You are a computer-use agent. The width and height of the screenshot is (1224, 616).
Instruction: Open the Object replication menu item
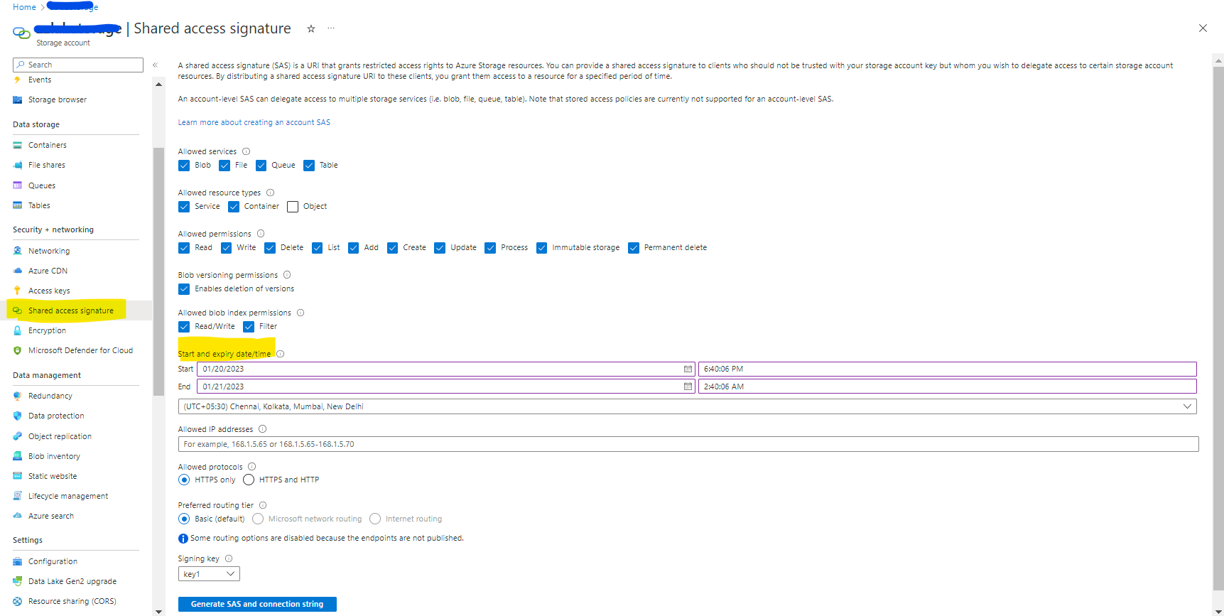[60, 436]
